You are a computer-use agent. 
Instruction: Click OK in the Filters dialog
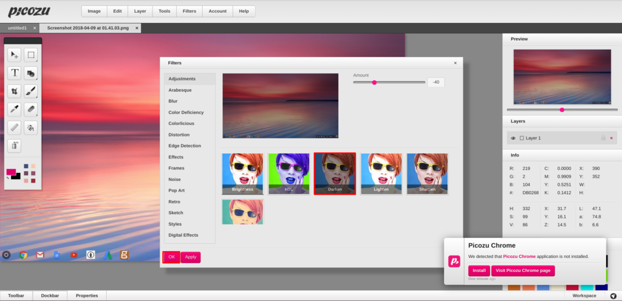tap(171, 257)
